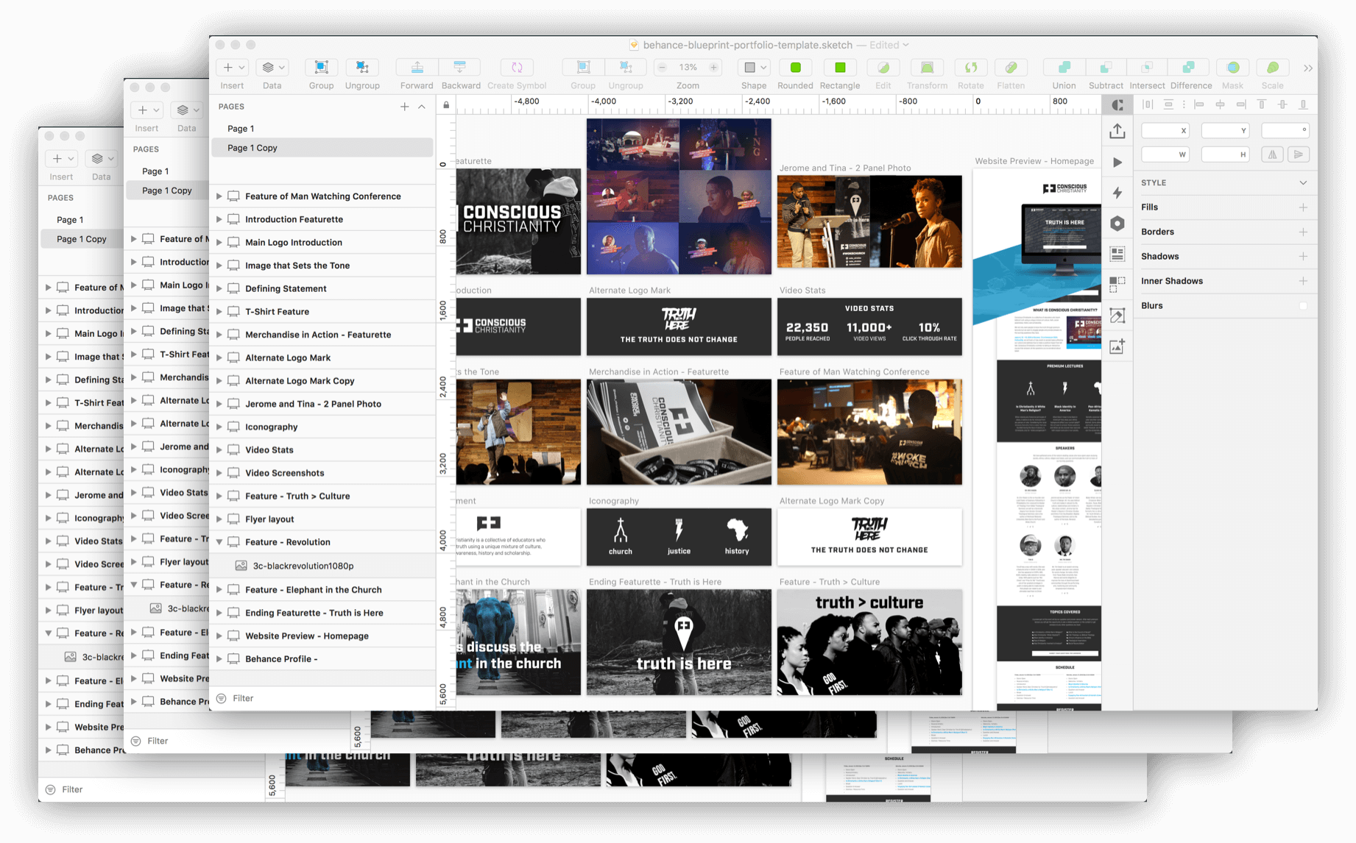
Task: Click align left edges icon in inspector
Action: pos(1199,105)
